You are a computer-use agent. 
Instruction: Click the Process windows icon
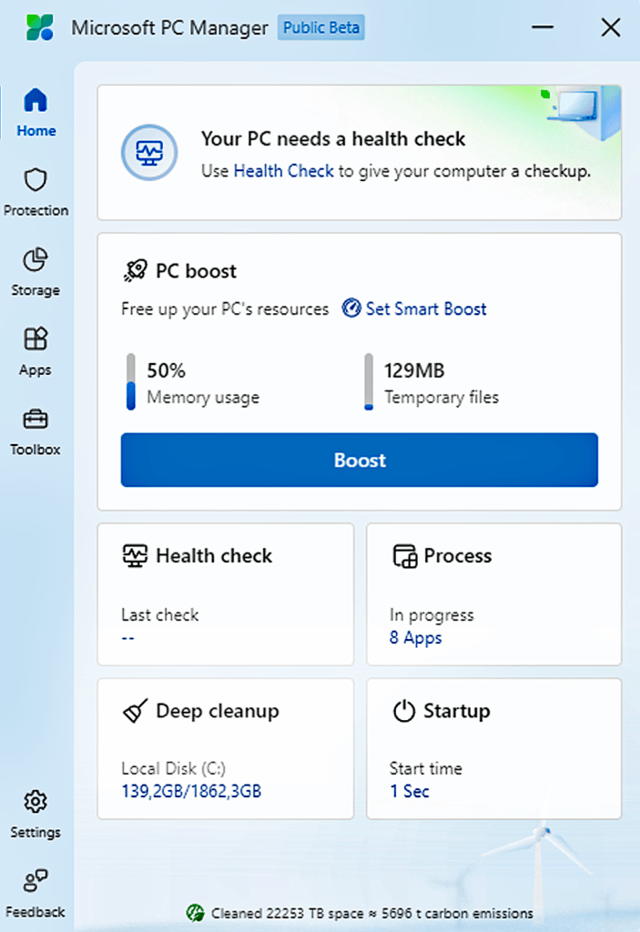(x=405, y=556)
